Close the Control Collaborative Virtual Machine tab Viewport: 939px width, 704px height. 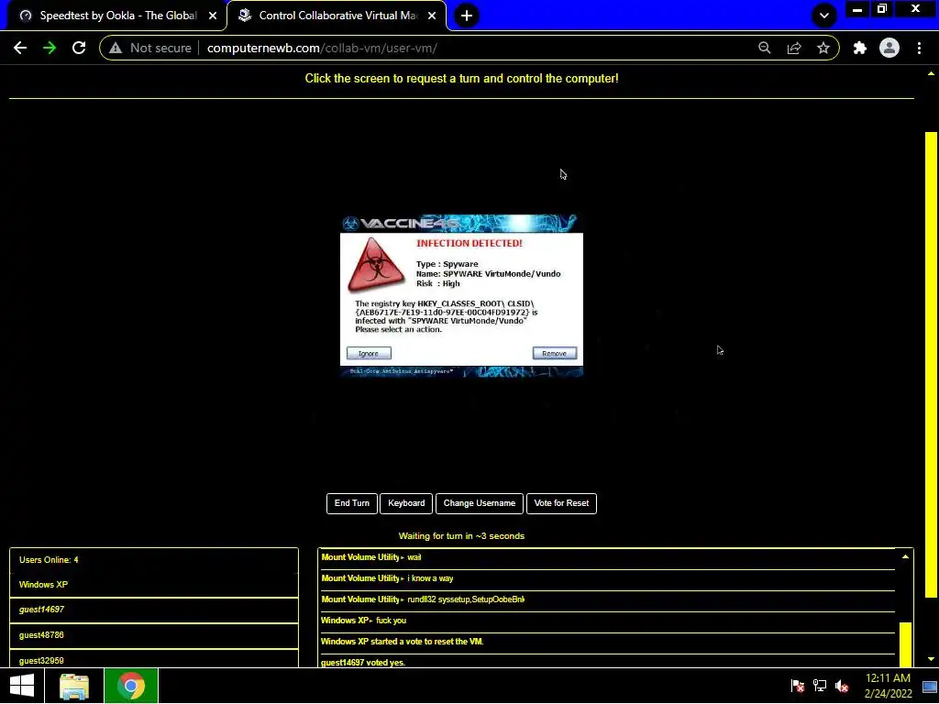coord(432,16)
